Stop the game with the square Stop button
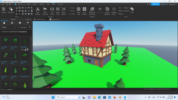Image resolution: width=178 pixels, height=100 pixels. 19,4
